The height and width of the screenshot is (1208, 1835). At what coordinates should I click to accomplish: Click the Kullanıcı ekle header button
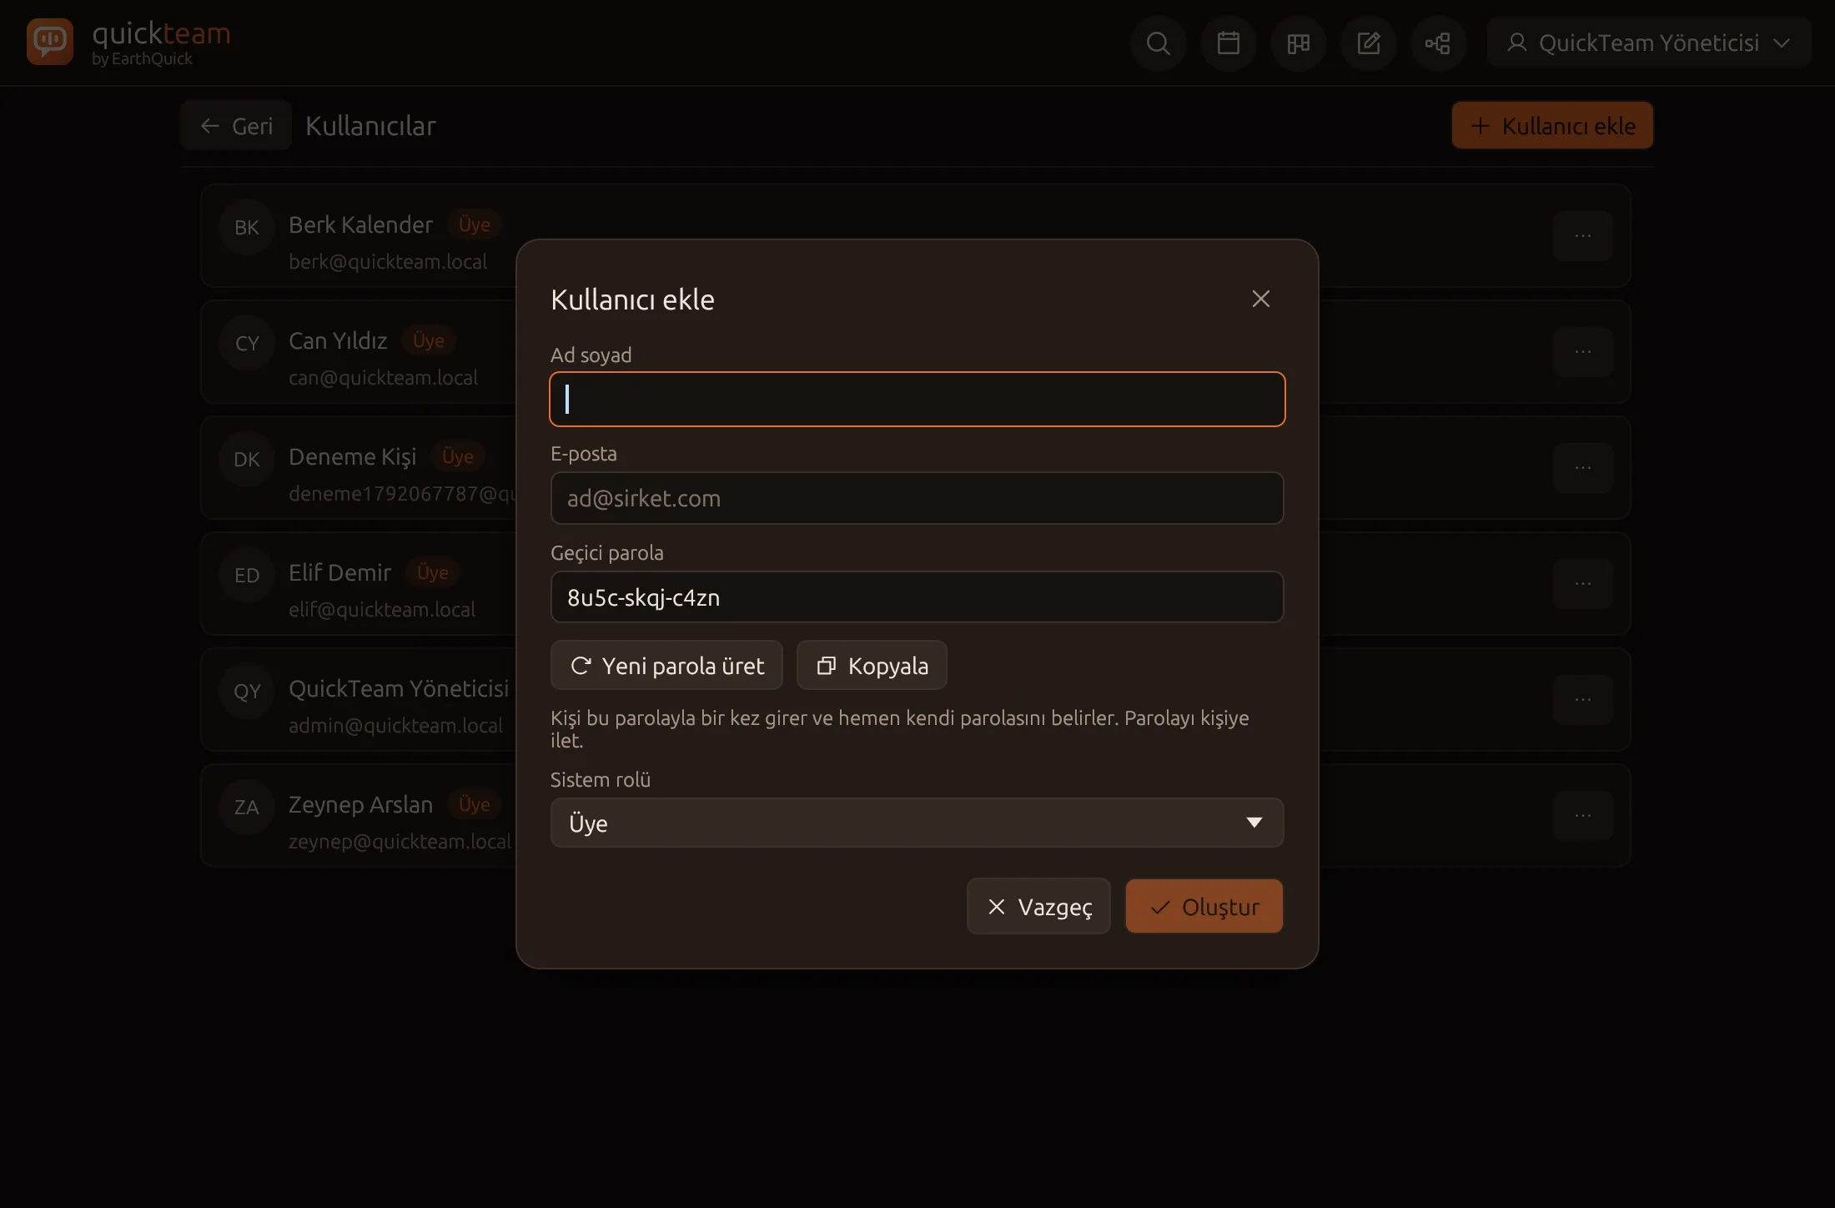click(x=1552, y=125)
